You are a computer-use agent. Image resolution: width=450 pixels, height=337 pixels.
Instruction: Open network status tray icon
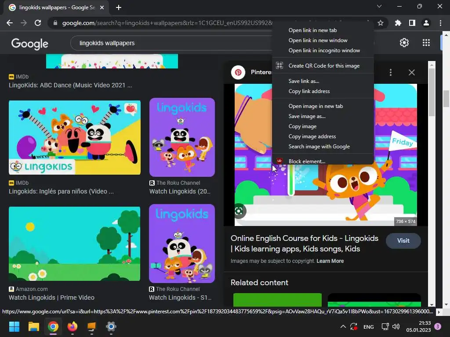pos(385,326)
